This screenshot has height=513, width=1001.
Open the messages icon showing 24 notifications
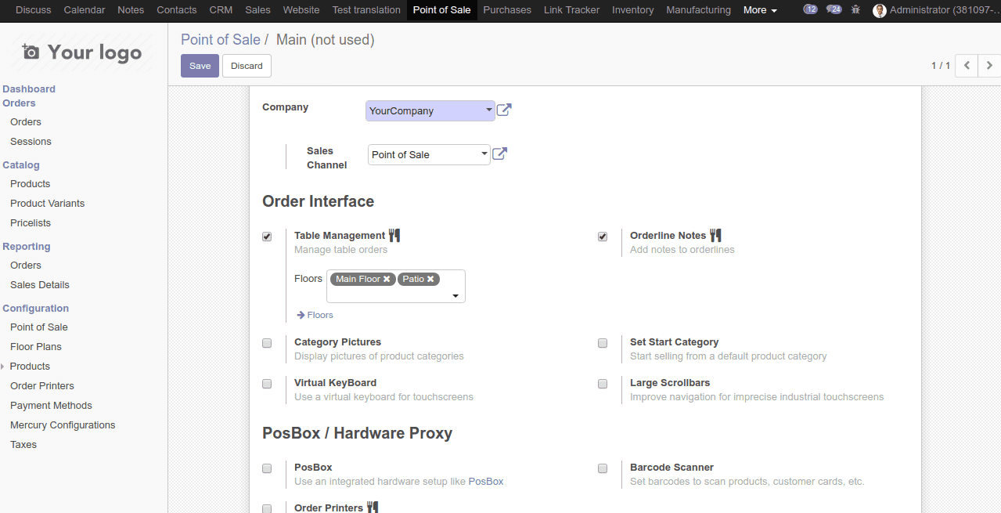(x=833, y=9)
